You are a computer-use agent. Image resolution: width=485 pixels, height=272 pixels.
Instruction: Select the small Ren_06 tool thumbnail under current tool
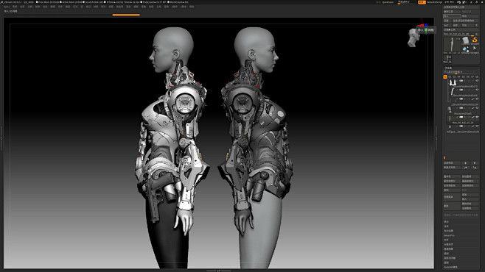click(447, 60)
